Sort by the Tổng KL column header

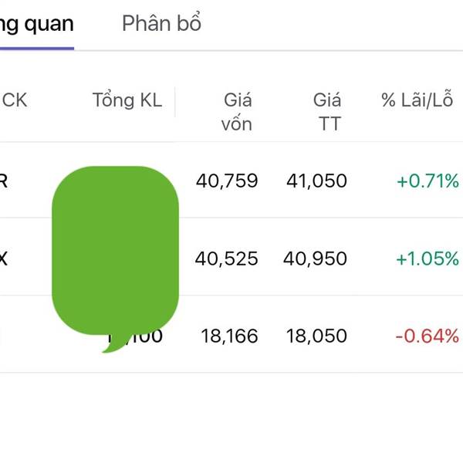click(127, 100)
